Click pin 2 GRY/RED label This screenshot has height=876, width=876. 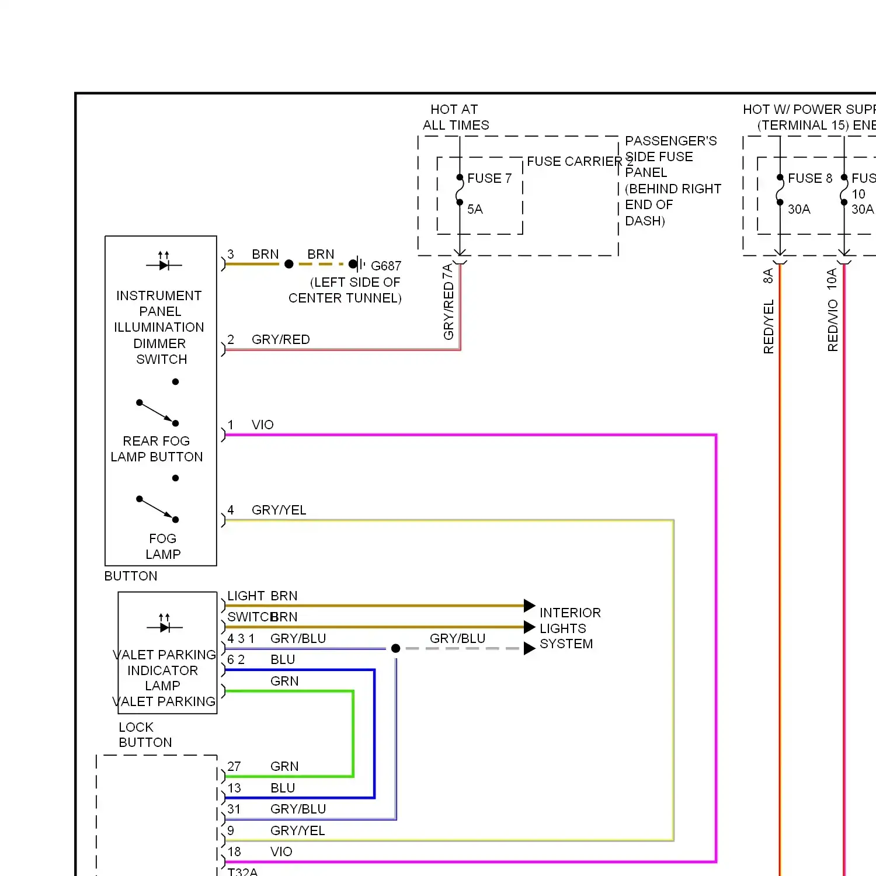point(269,339)
